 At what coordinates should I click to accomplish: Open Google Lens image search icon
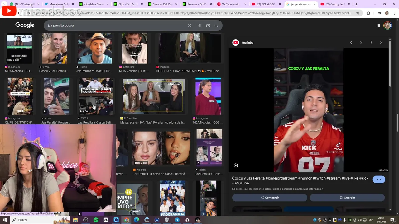click(208, 26)
